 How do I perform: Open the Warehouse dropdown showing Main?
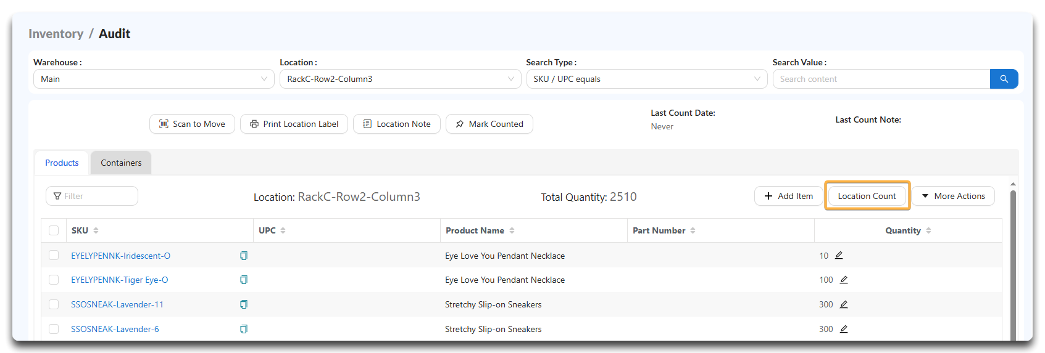(154, 79)
